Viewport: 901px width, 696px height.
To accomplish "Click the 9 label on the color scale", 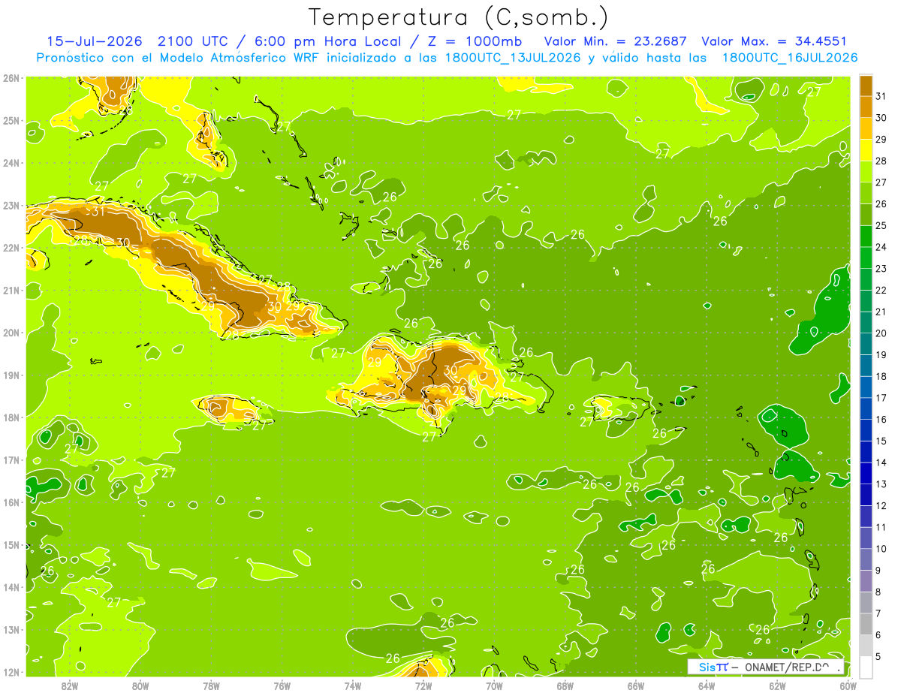I will (x=878, y=571).
